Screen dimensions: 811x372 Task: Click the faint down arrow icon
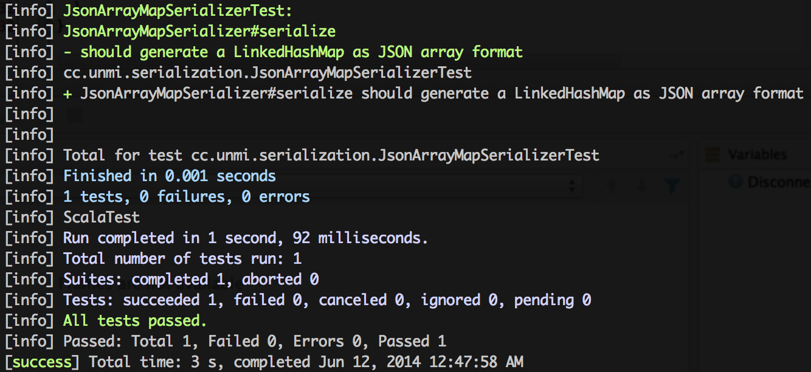641,187
